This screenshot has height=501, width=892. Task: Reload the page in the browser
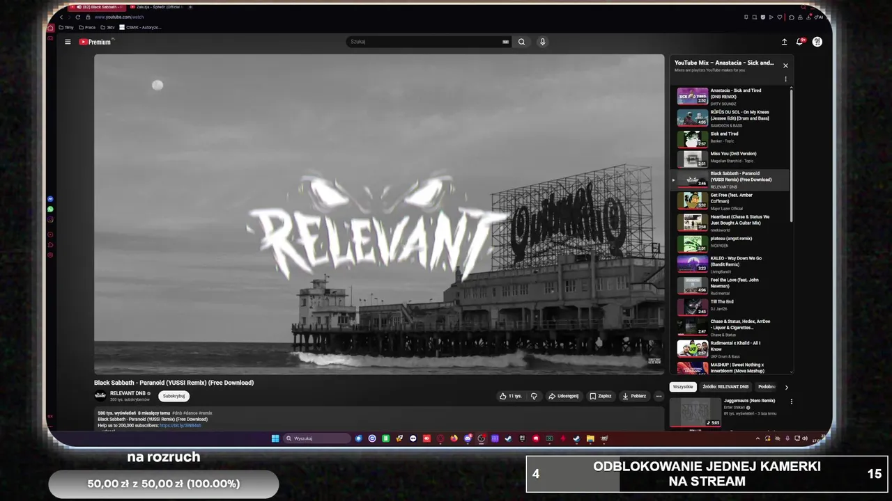(77, 17)
